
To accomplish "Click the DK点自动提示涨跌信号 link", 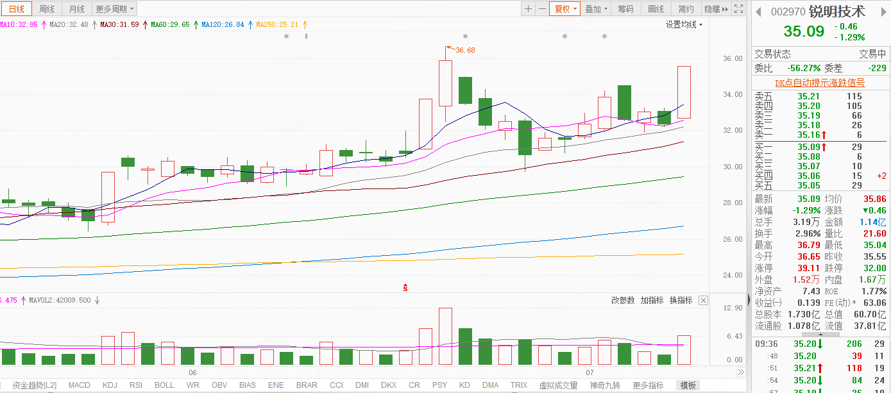I will (820, 83).
